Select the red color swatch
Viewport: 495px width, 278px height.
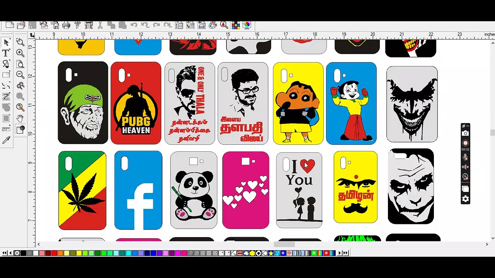54,253
